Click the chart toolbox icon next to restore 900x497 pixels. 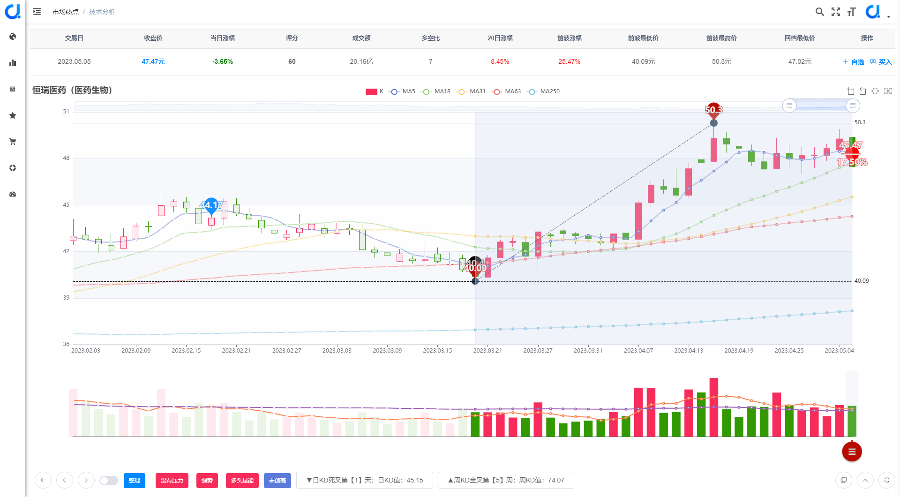[x=888, y=91]
